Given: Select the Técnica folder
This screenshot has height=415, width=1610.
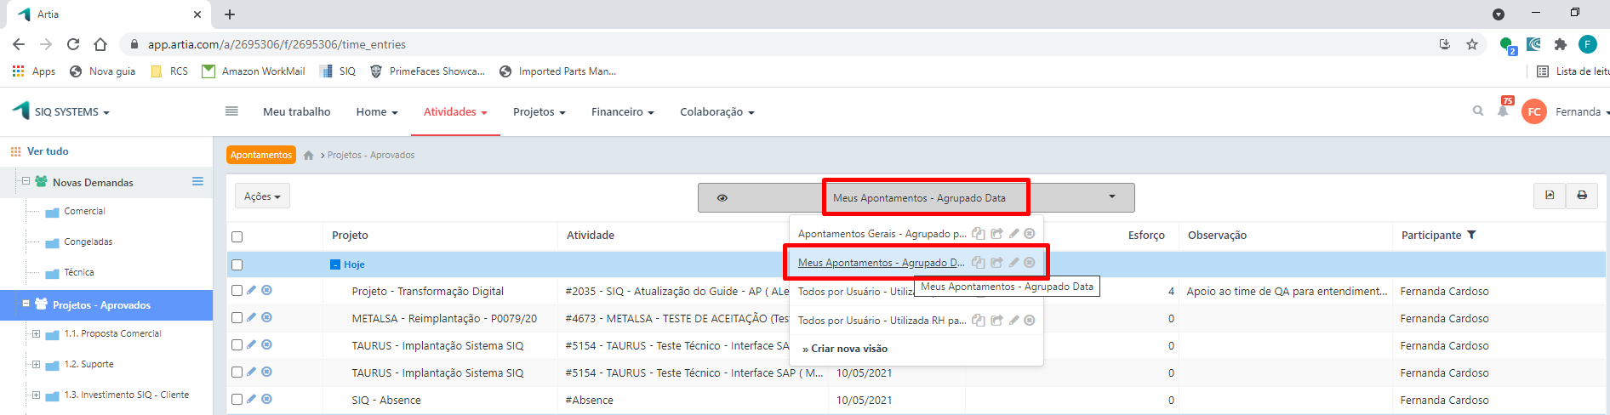Looking at the screenshot, I should pyautogui.click(x=79, y=272).
